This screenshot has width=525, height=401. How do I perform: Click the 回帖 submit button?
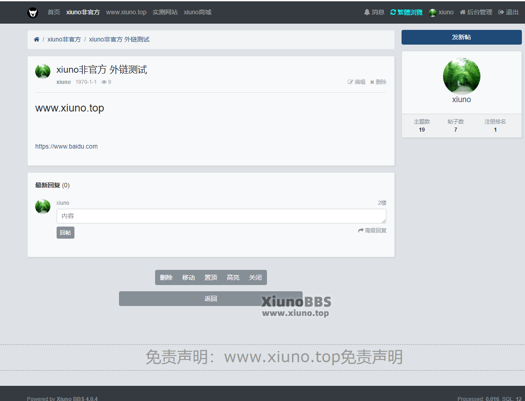tap(65, 232)
